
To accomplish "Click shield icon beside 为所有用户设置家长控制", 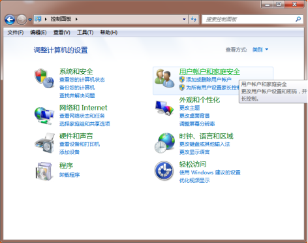I will point(182,88).
